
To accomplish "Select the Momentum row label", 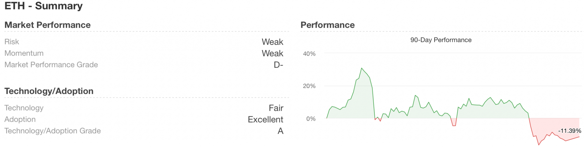I will coord(24,53).
